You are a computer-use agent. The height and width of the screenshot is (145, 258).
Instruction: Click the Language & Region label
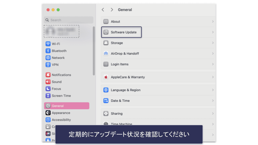(126, 90)
